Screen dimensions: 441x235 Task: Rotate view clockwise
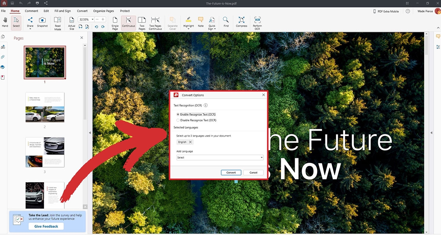pyautogui.click(x=102, y=27)
